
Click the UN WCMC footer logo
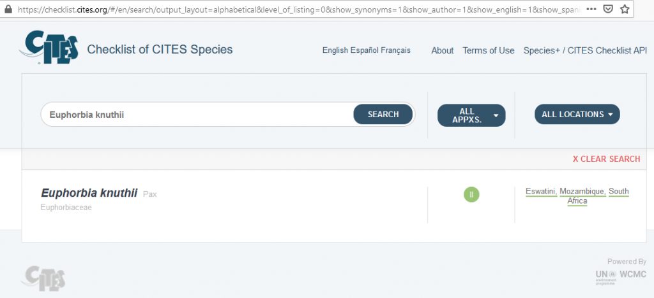pyautogui.click(x=621, y=277)
